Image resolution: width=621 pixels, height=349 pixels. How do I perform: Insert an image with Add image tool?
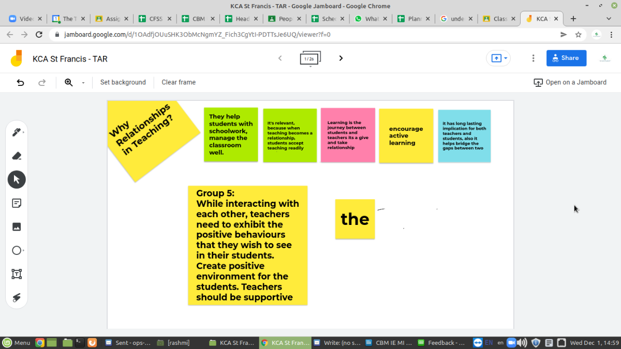click(17, 226)
